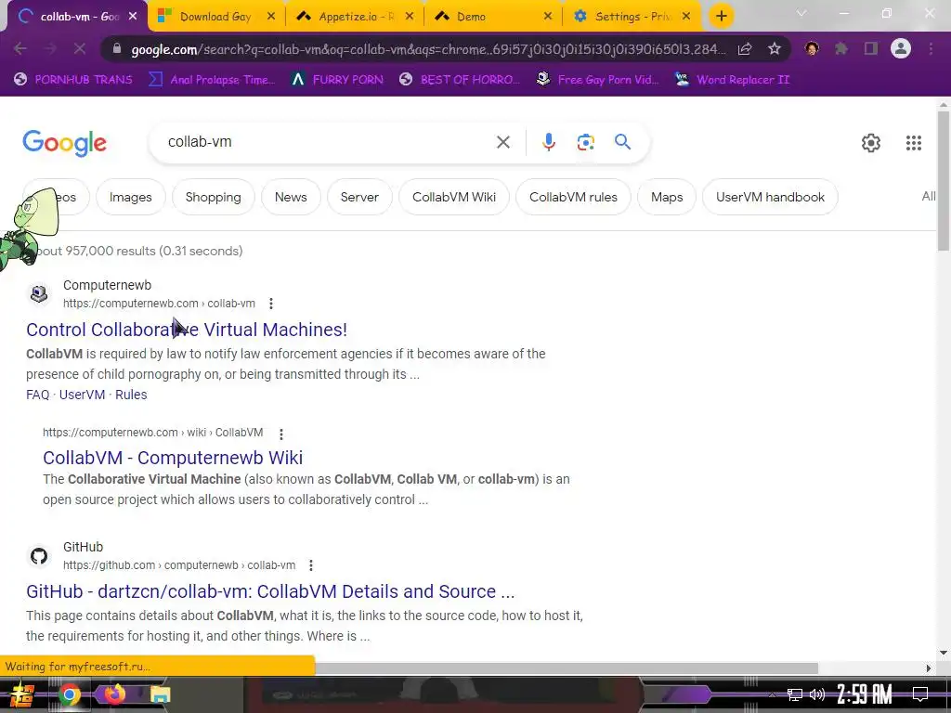Open volume control in system tray
The width and height of the screenshot is (951, 713).
click(817, 694)
